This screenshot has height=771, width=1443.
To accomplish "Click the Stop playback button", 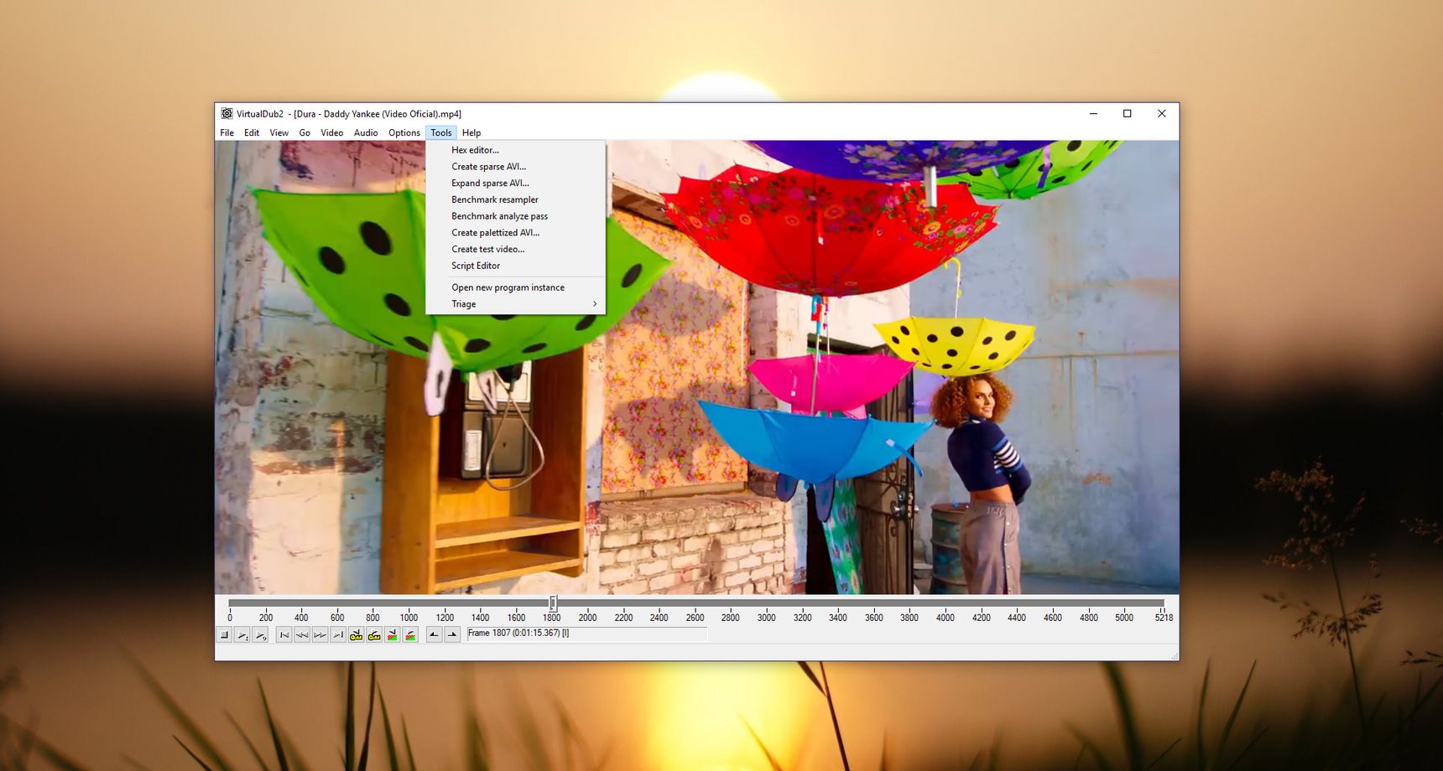I will pos(225,634).
